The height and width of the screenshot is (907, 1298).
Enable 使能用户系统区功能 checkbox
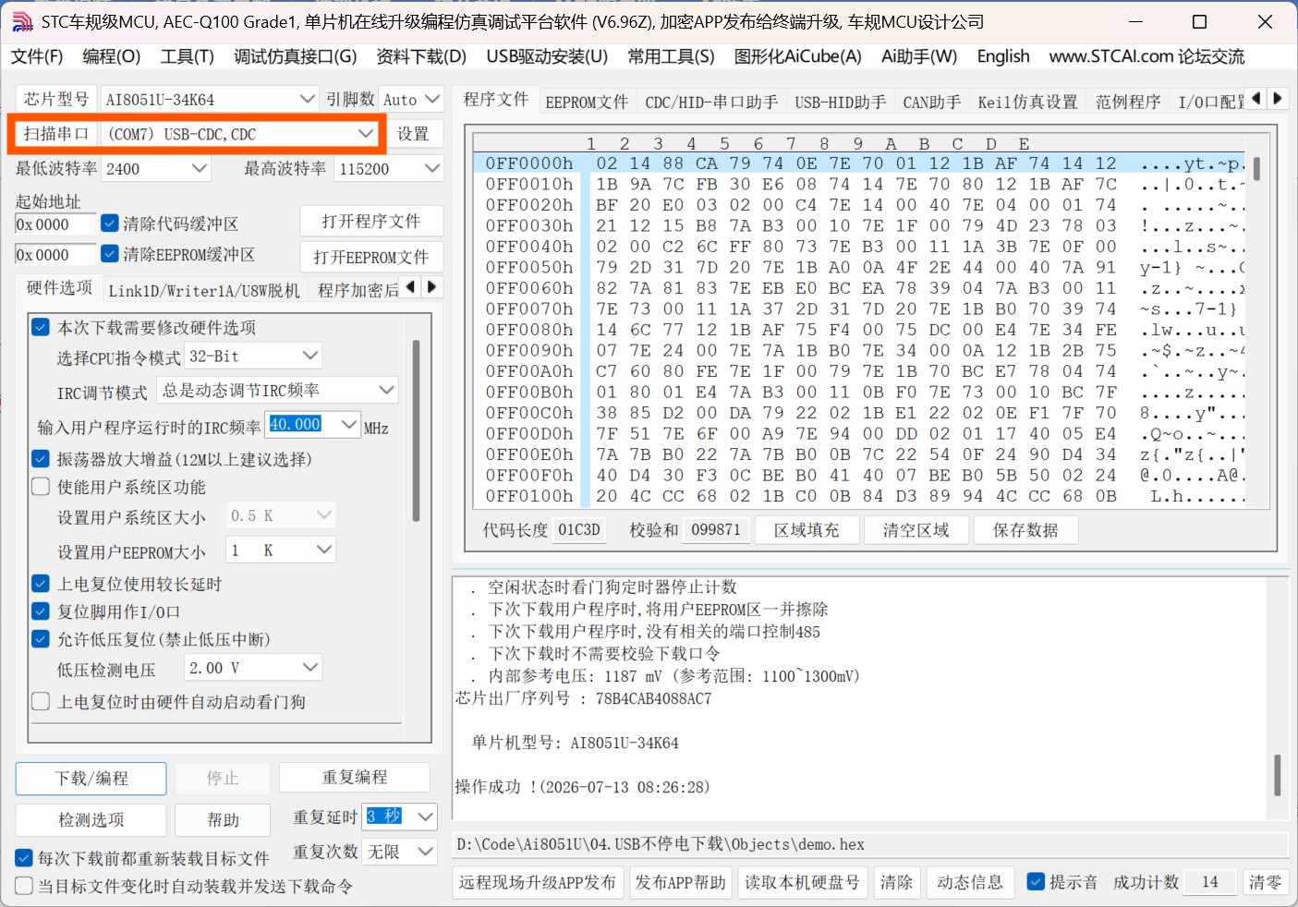(41, 487)
